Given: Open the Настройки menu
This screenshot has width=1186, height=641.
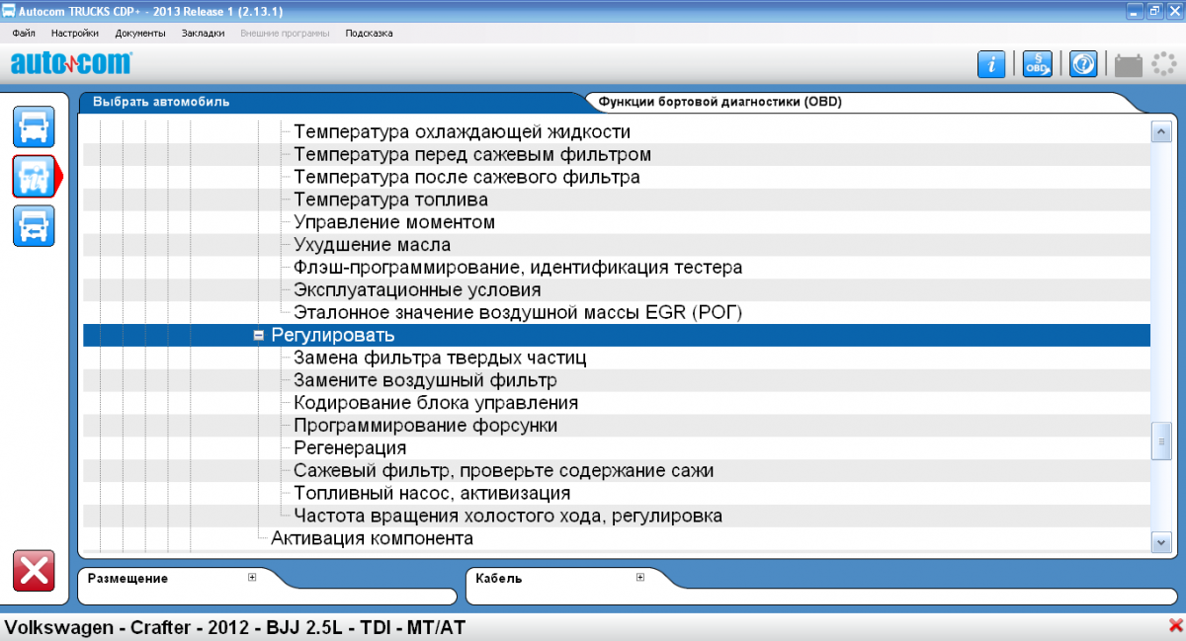Looking at the screenshot, I should 75,33.
